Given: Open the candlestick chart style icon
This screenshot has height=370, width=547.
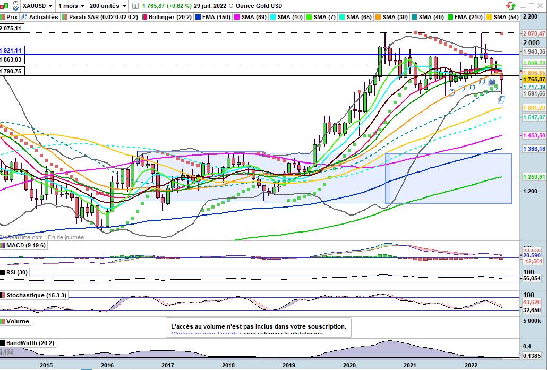Looking at the screenshot, I should 4,6.
